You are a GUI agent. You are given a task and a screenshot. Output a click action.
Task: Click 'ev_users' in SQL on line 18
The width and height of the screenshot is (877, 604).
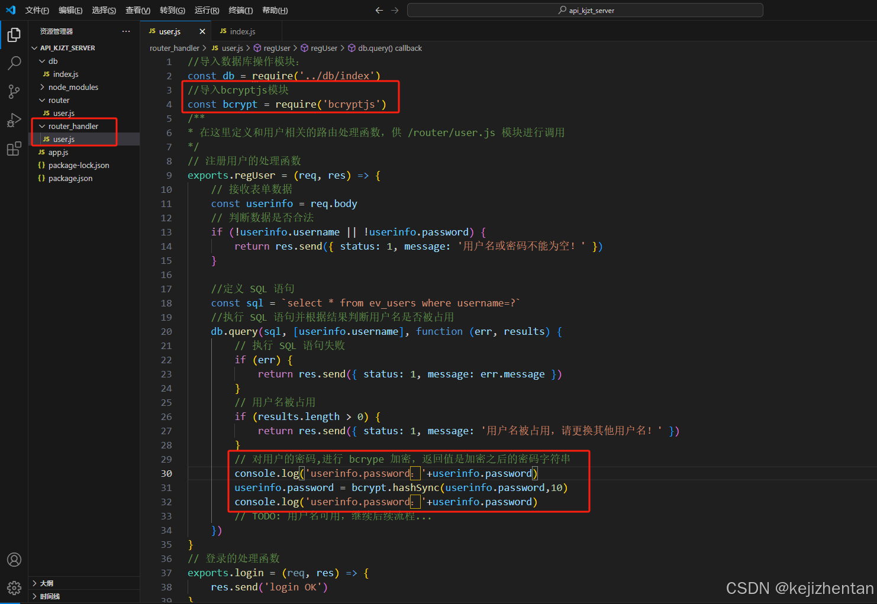(x=392, y=303)
